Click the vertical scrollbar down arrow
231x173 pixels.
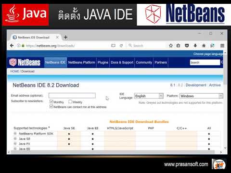point(225,148)
